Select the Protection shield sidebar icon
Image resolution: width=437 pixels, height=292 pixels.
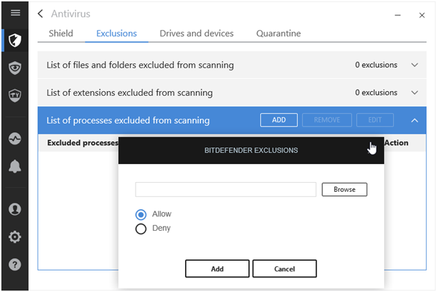click(x=15, y=40)
